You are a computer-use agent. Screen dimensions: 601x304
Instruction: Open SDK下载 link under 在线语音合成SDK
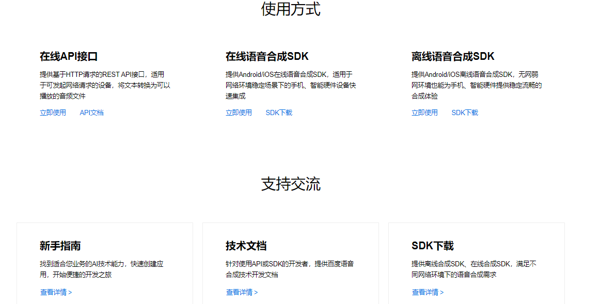pyautogui.click(x=279, y=113)
